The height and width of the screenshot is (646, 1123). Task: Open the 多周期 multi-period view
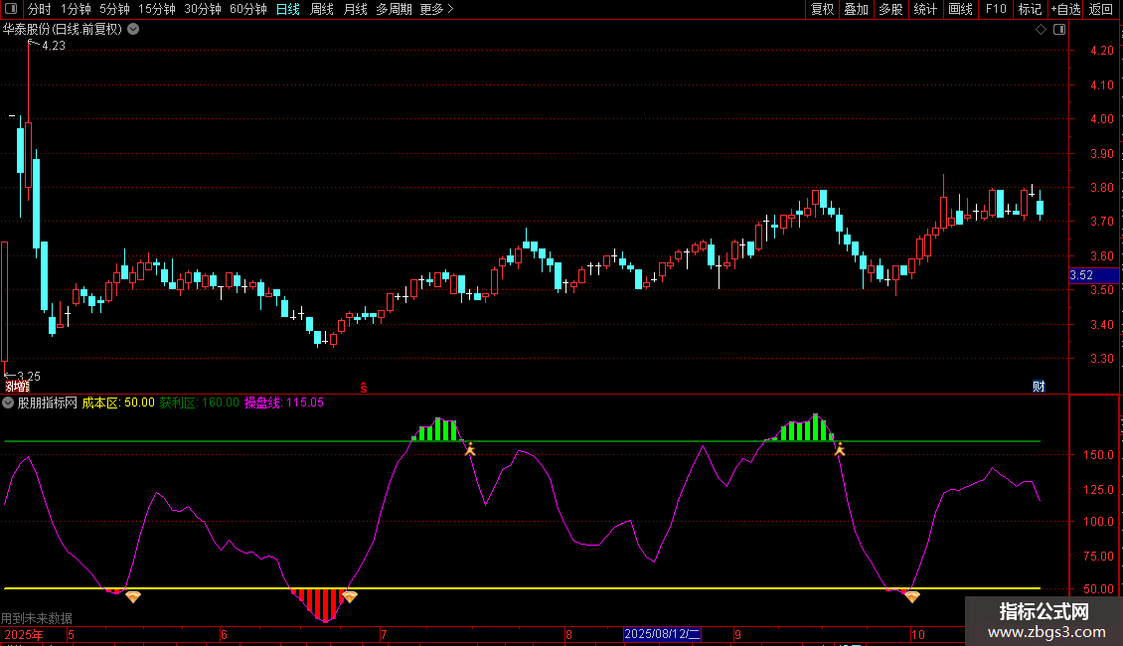[394, 9]
